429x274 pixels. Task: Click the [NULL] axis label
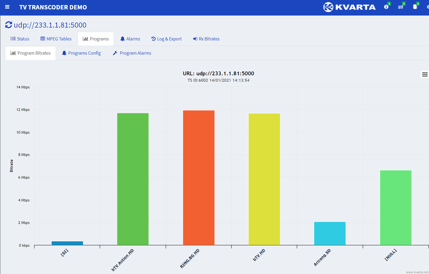coord(390,255)
